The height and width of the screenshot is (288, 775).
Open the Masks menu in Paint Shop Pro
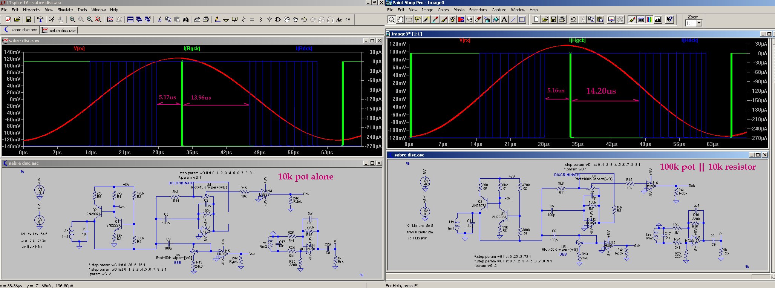point(459,10)
